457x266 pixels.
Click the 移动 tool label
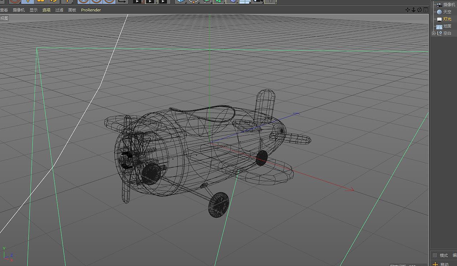444,264
